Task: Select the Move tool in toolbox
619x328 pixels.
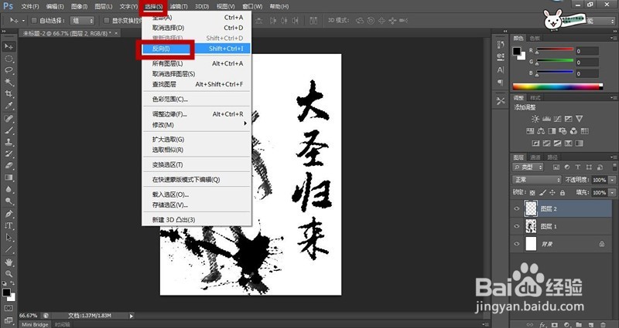Action: (x=9, y=46)
